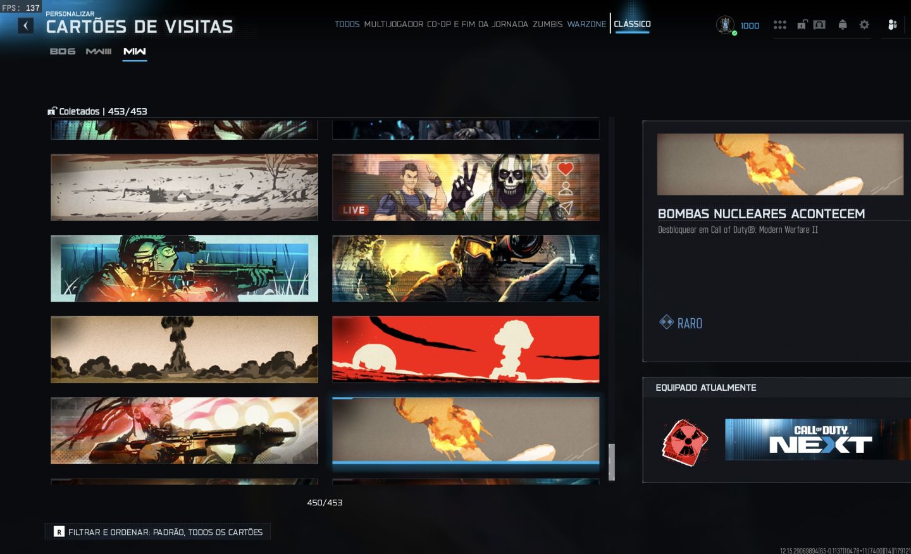Open the player prestige emblem profile
Viewport: 911px width, 554px height.
pos(725,25)
